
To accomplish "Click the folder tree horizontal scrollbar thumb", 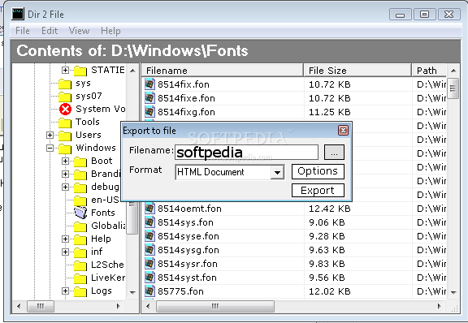I will [41, 306].
